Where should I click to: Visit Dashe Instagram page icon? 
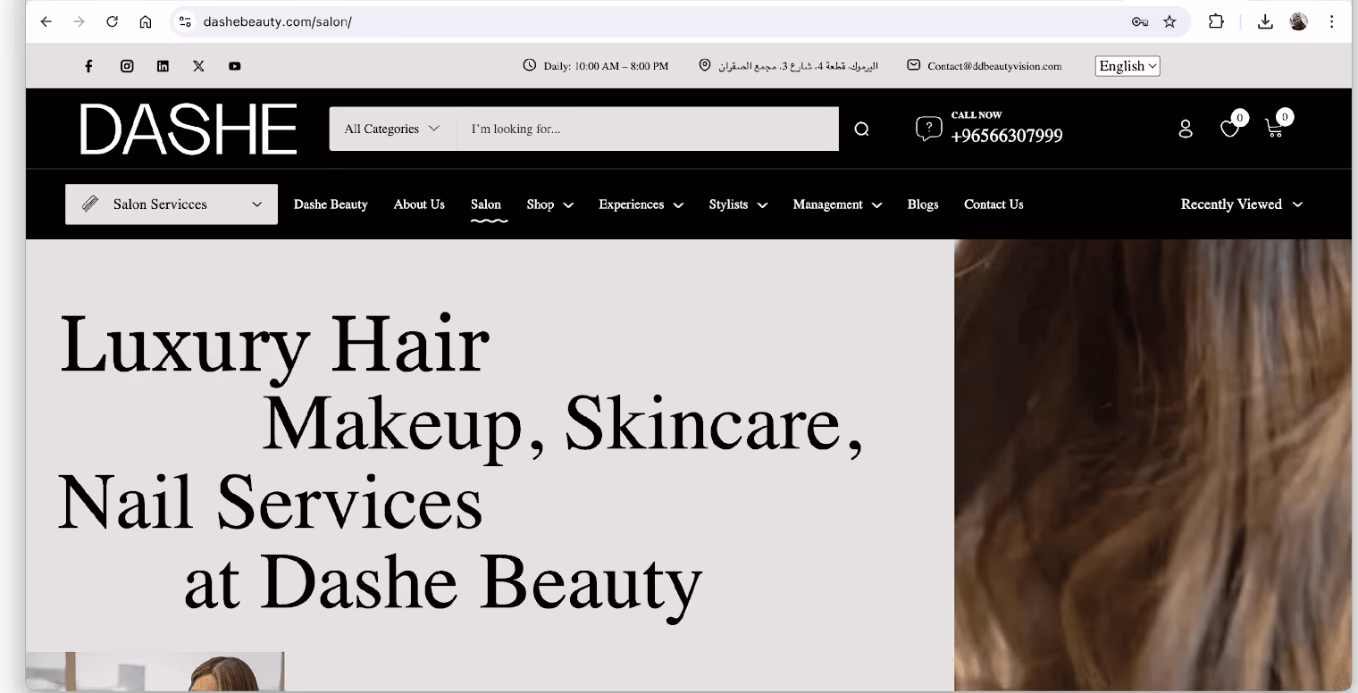(127, 66)
